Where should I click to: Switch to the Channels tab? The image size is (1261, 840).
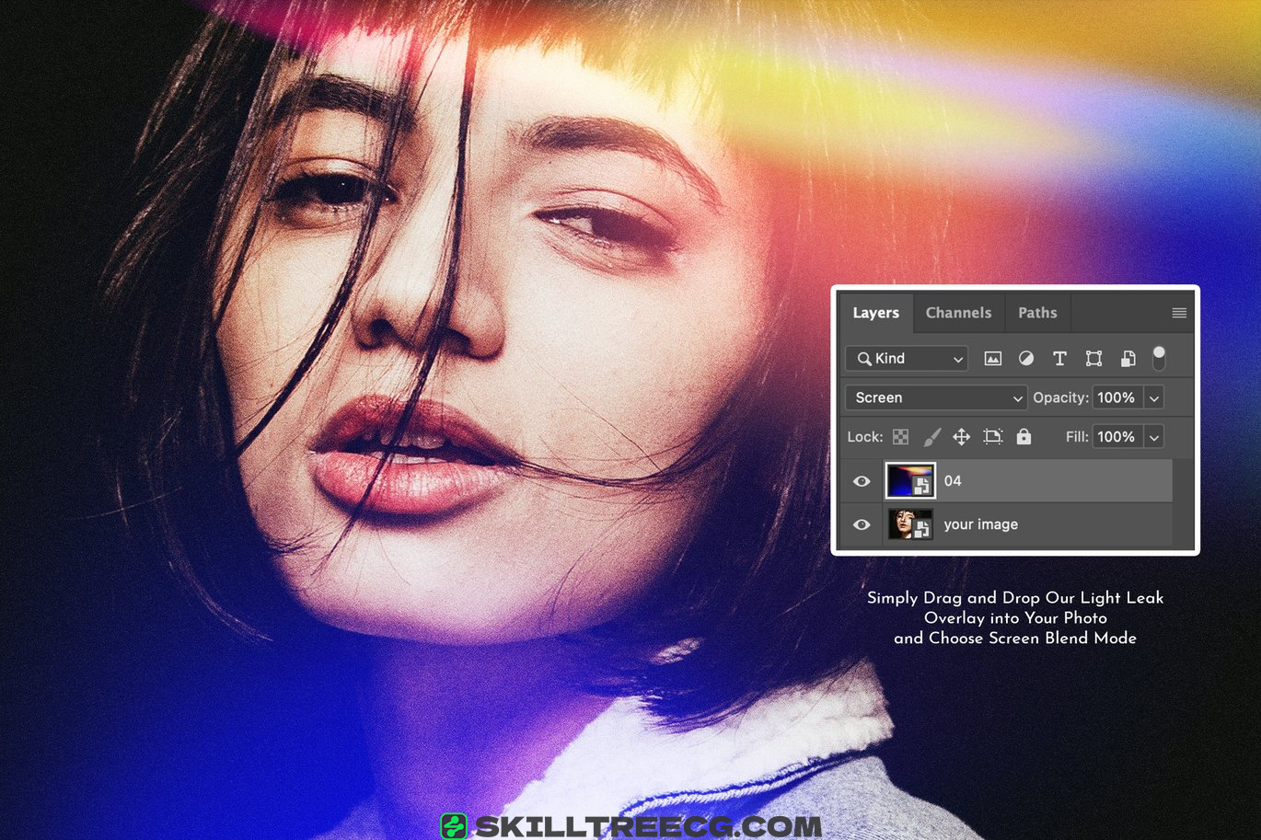[958, 313]
